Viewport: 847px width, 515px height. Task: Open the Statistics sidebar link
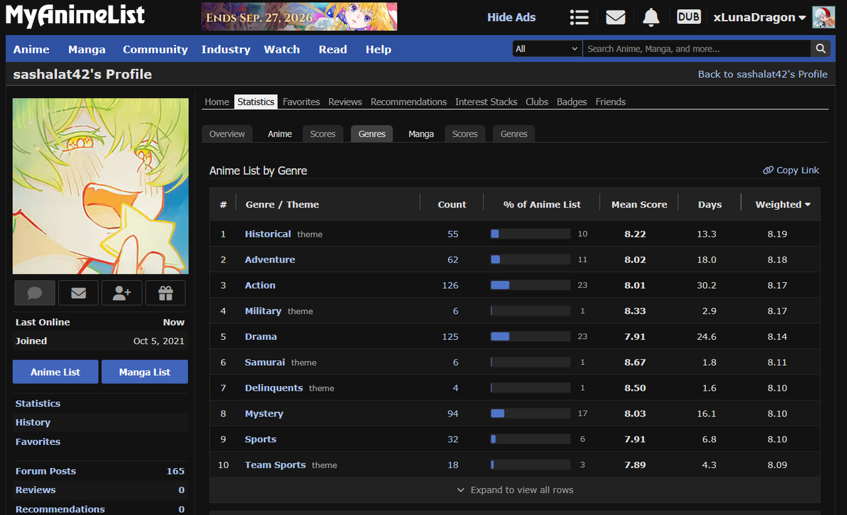(38, 403)
